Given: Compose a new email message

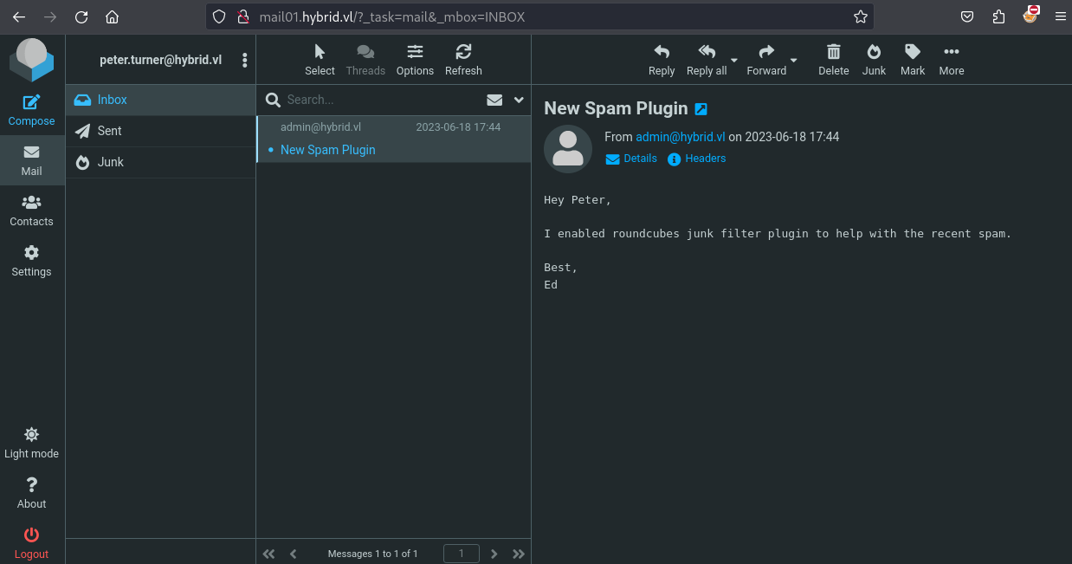Looking at the screenshot, I should 31,110.
